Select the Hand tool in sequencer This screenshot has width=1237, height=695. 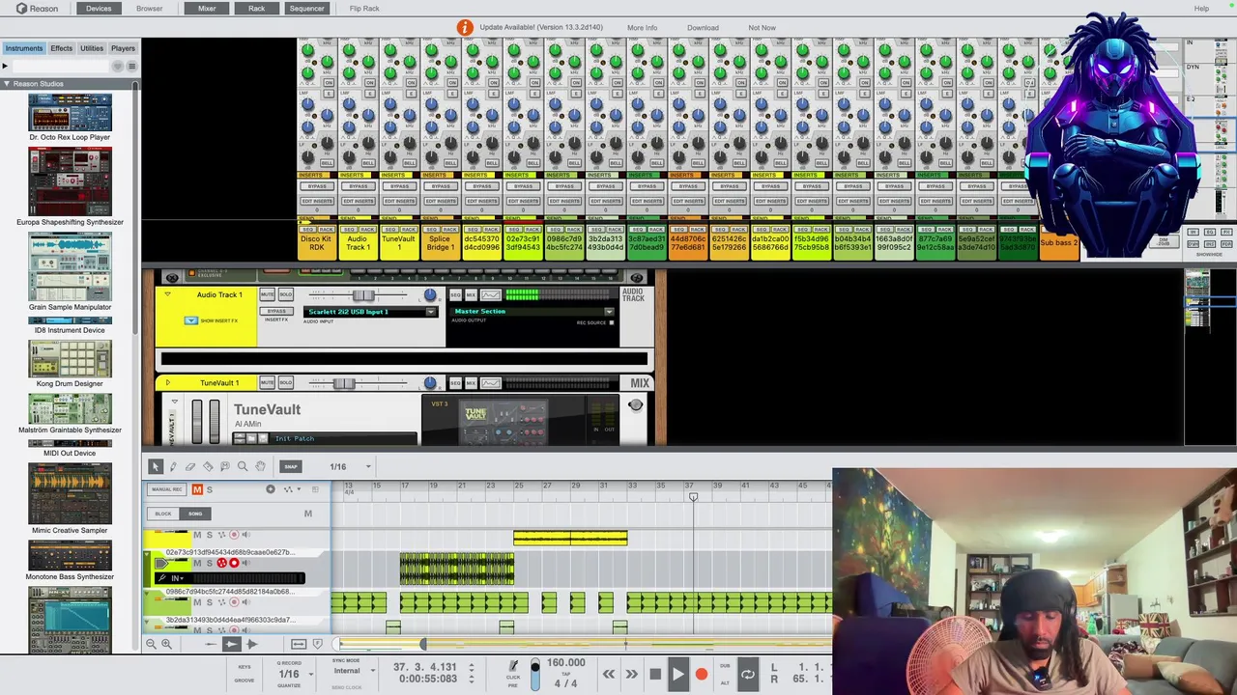point(260,467)
